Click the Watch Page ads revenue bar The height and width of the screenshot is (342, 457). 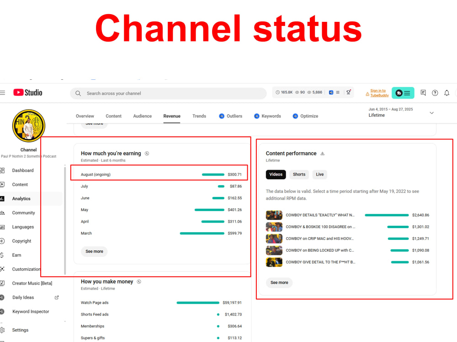pyautogui.click(x=198, y=303)
